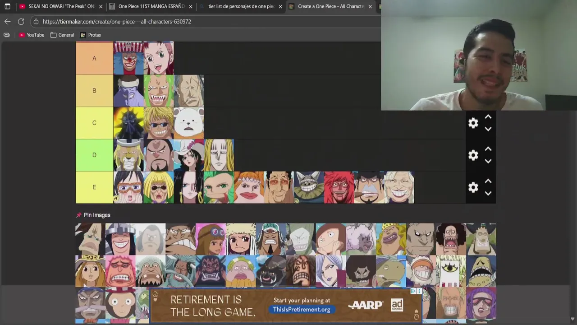The height and width of the screenshot is (325, 577).
Task: Click the red pushpin icon next to Pin Images
Action: [x=79, y=215]
